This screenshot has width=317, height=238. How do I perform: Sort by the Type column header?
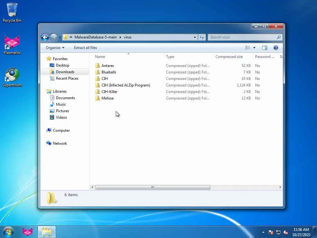pos(189,57)
